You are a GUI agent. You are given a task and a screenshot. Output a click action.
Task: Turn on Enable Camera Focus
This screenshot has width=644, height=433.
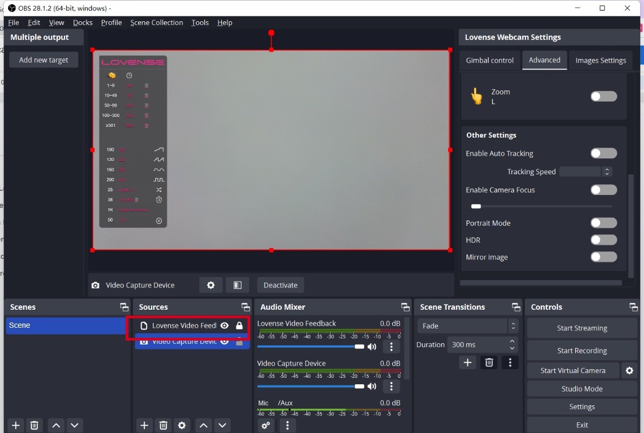(x=604, y=190)
